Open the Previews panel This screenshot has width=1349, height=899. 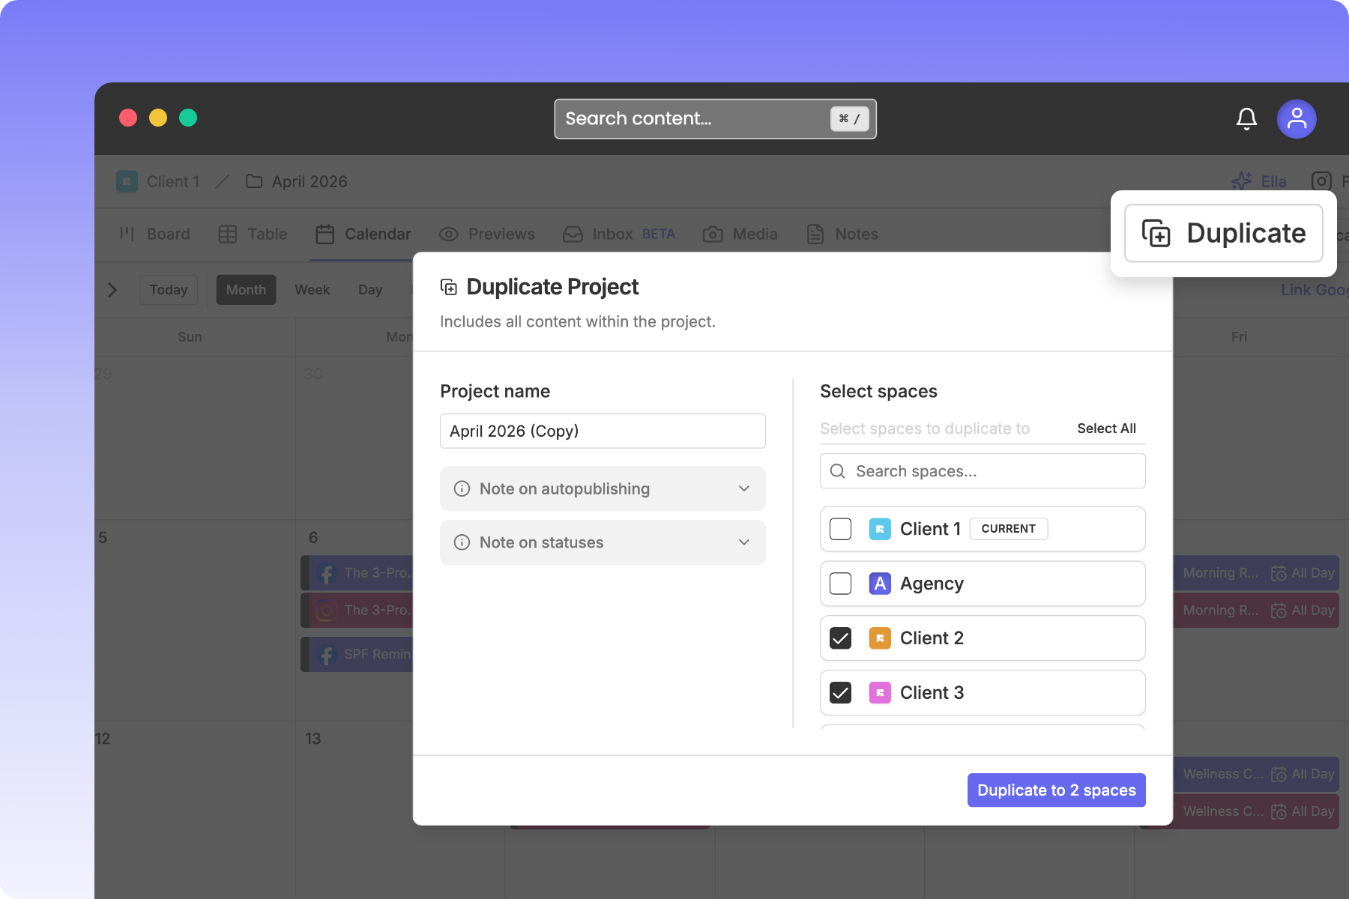tap(488, 234)
